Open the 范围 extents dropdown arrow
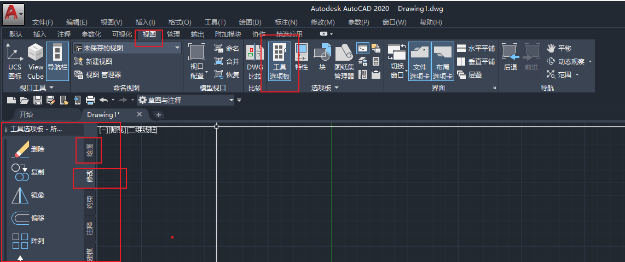The width and height of the screenshot is (625, 262). tap(577, 74)
